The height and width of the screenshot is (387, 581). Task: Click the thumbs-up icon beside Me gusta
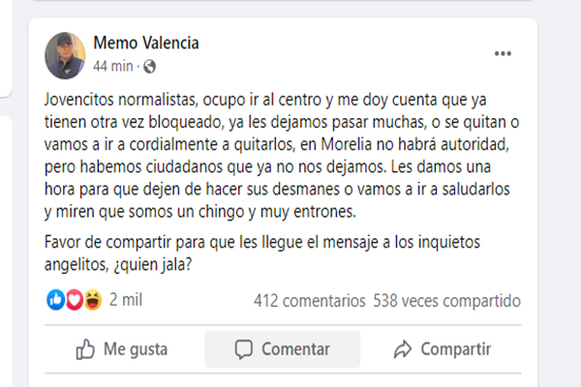tap(86, 348)
